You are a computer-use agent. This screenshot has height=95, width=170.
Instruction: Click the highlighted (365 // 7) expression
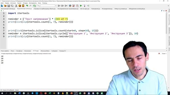pyautogui.click(x=61, y=19)
